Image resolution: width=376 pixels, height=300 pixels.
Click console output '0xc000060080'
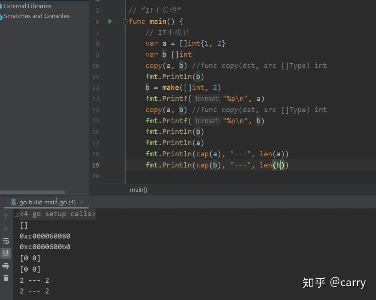(45, 236)
